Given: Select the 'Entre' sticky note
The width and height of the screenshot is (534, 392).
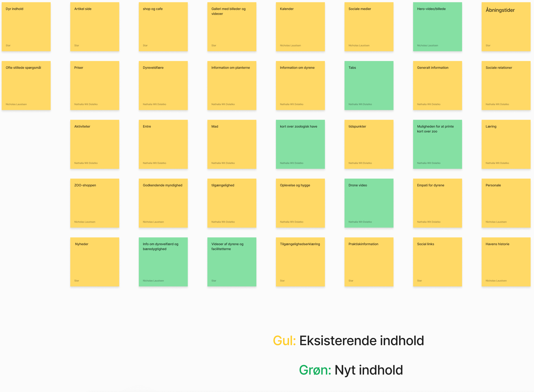Looking at the screenshot, I should click(x=163, y=144).
